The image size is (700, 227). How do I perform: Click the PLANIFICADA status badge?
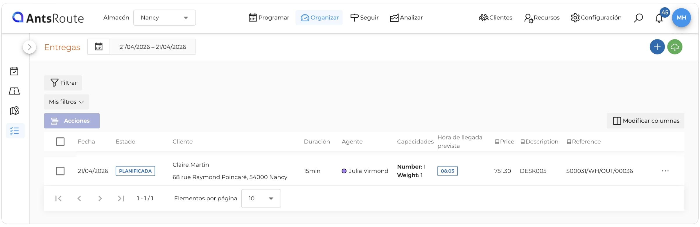click(x=135, y=171)
